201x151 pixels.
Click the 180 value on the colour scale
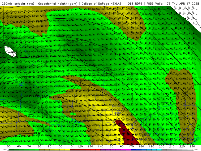click(x=141, y=146)
